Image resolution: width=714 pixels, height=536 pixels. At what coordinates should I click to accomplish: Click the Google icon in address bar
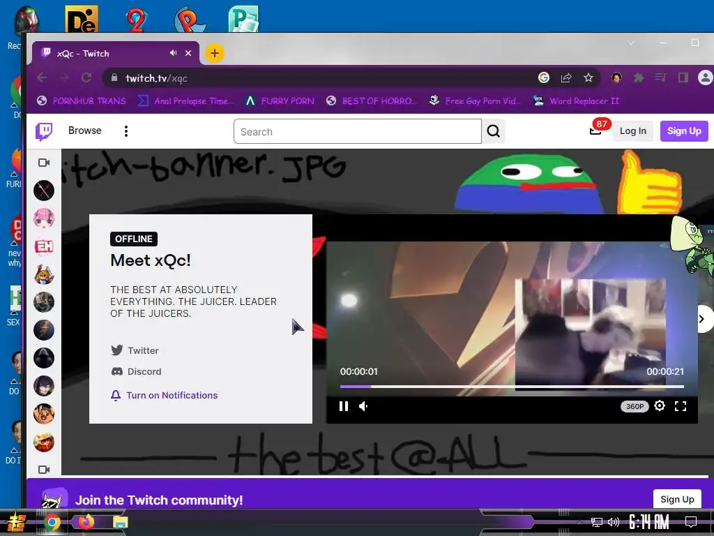point(544,77)
